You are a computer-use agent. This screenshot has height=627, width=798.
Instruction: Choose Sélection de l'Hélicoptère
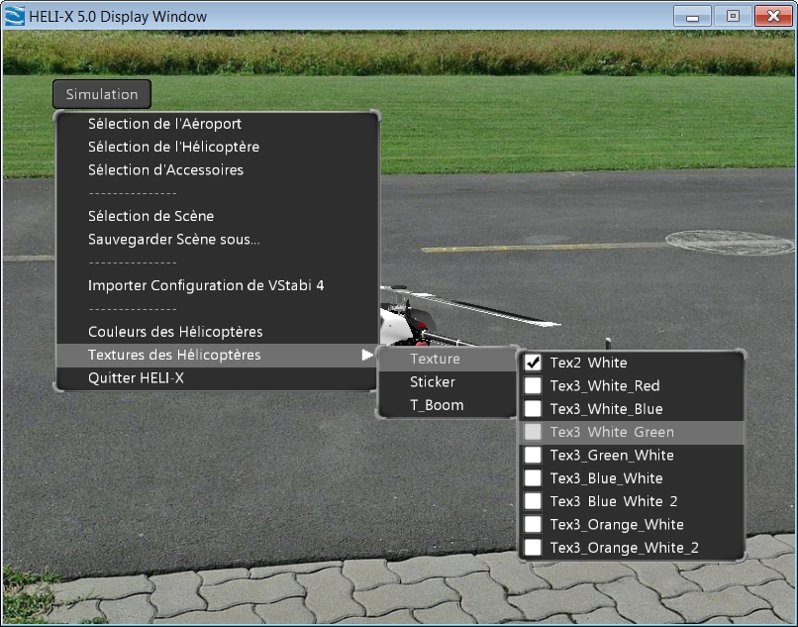173,147
